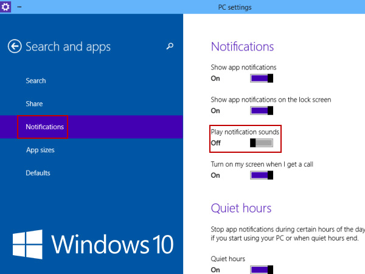This screenshot has width=365, height=274.
Task: Go to App sizes in the sidebar
Action: [39, 150]
